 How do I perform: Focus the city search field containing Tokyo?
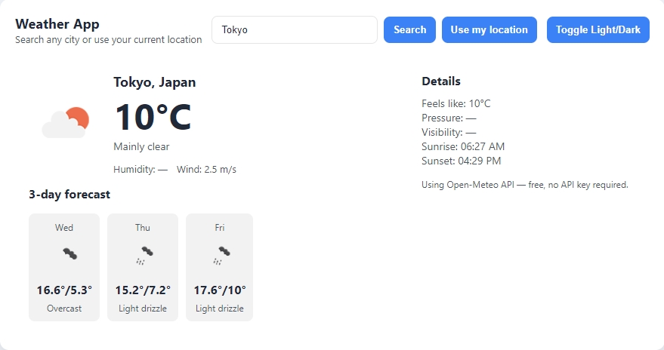(x=294, y=30)
